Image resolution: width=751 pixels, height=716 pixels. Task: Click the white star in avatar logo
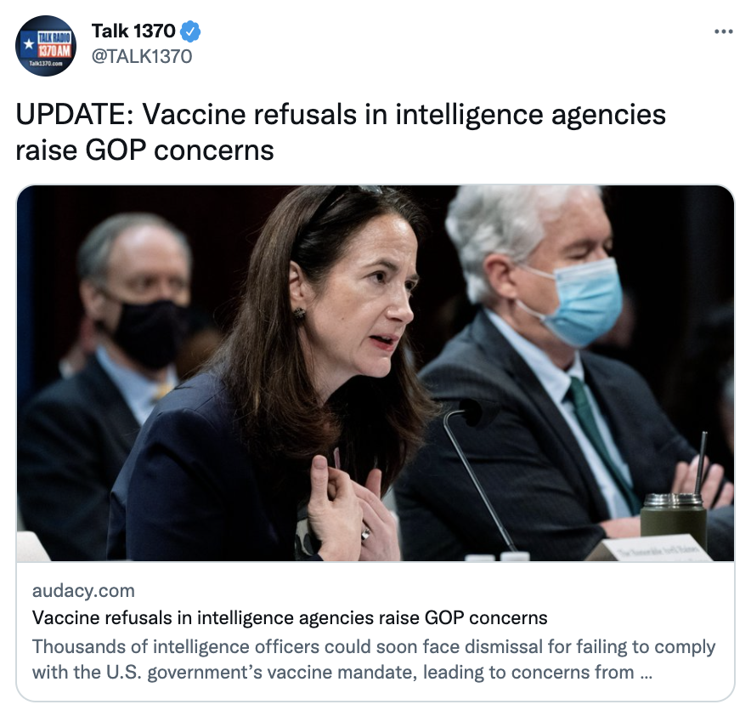29,44
